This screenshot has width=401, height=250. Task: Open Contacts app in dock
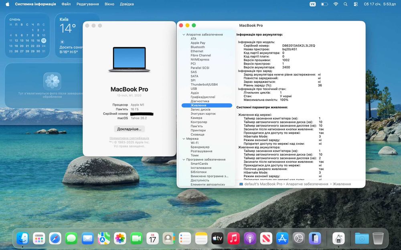tap(169, 238)
